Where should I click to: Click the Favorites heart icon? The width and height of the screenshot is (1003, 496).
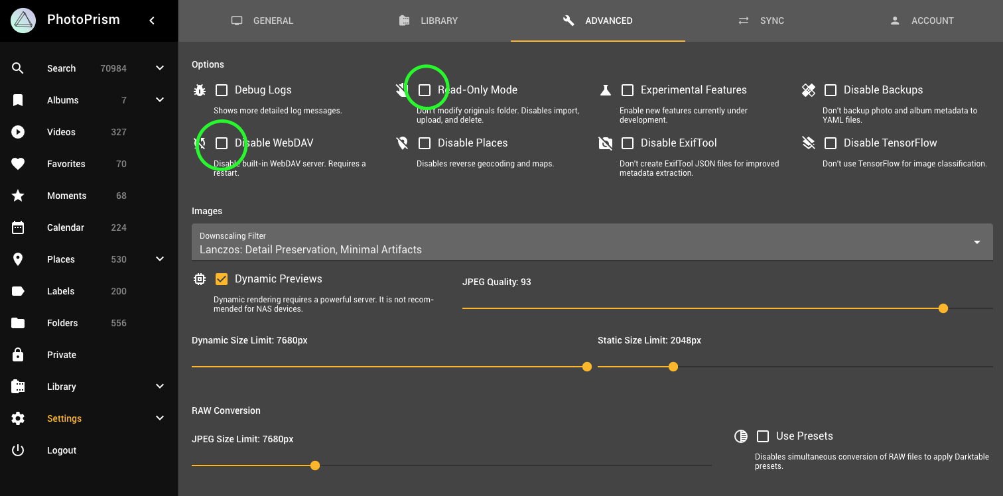coord(18,164)
